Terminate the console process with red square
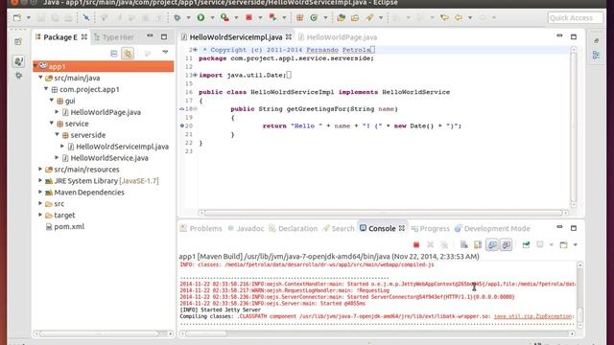 pos(416,245)
